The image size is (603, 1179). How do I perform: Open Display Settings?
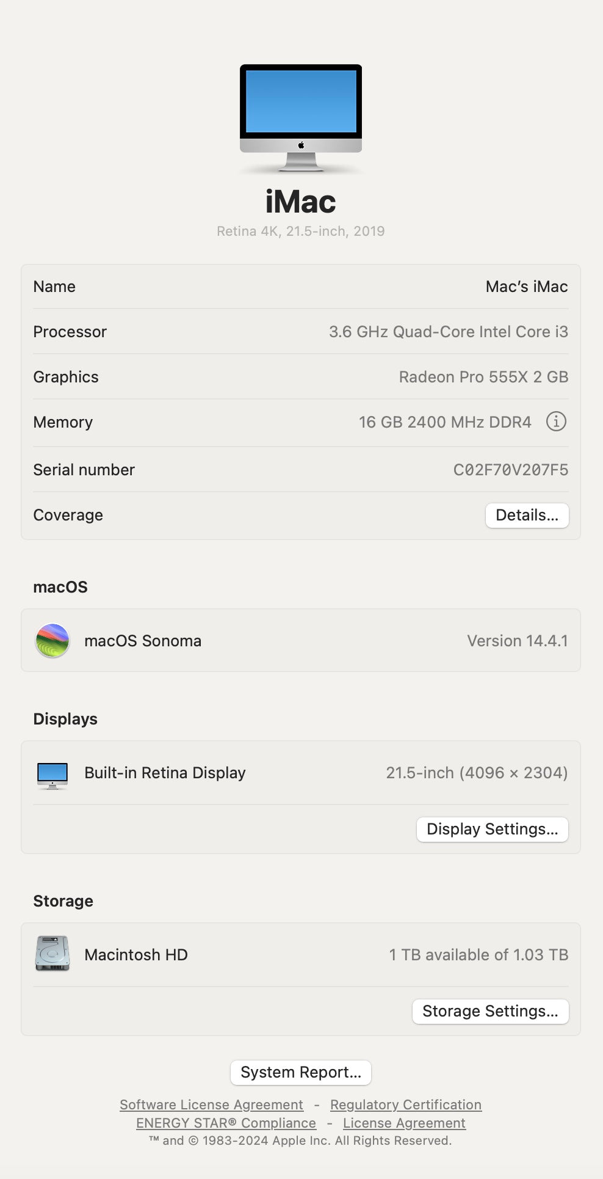pos(492,829)
